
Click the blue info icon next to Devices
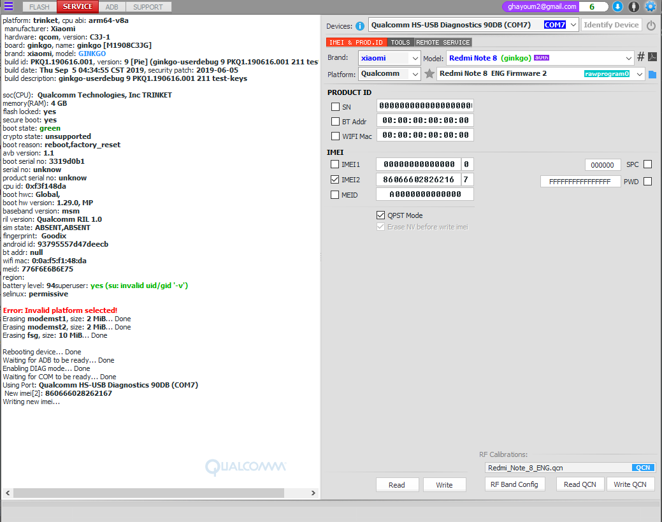[360, 26]
